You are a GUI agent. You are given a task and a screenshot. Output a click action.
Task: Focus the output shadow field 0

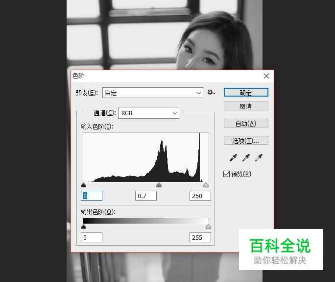point(92,237)
